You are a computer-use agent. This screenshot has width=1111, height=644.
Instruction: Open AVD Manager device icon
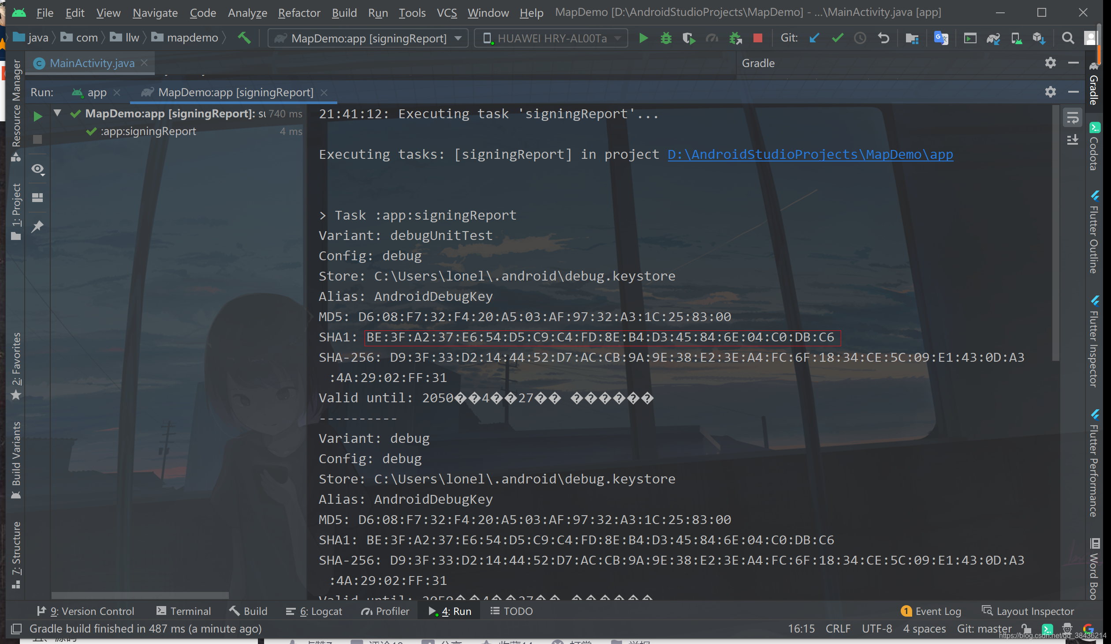(1016, 38)
